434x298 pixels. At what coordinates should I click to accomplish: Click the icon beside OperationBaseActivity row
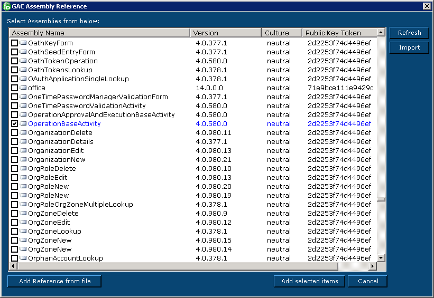click(x=23, y=124)
